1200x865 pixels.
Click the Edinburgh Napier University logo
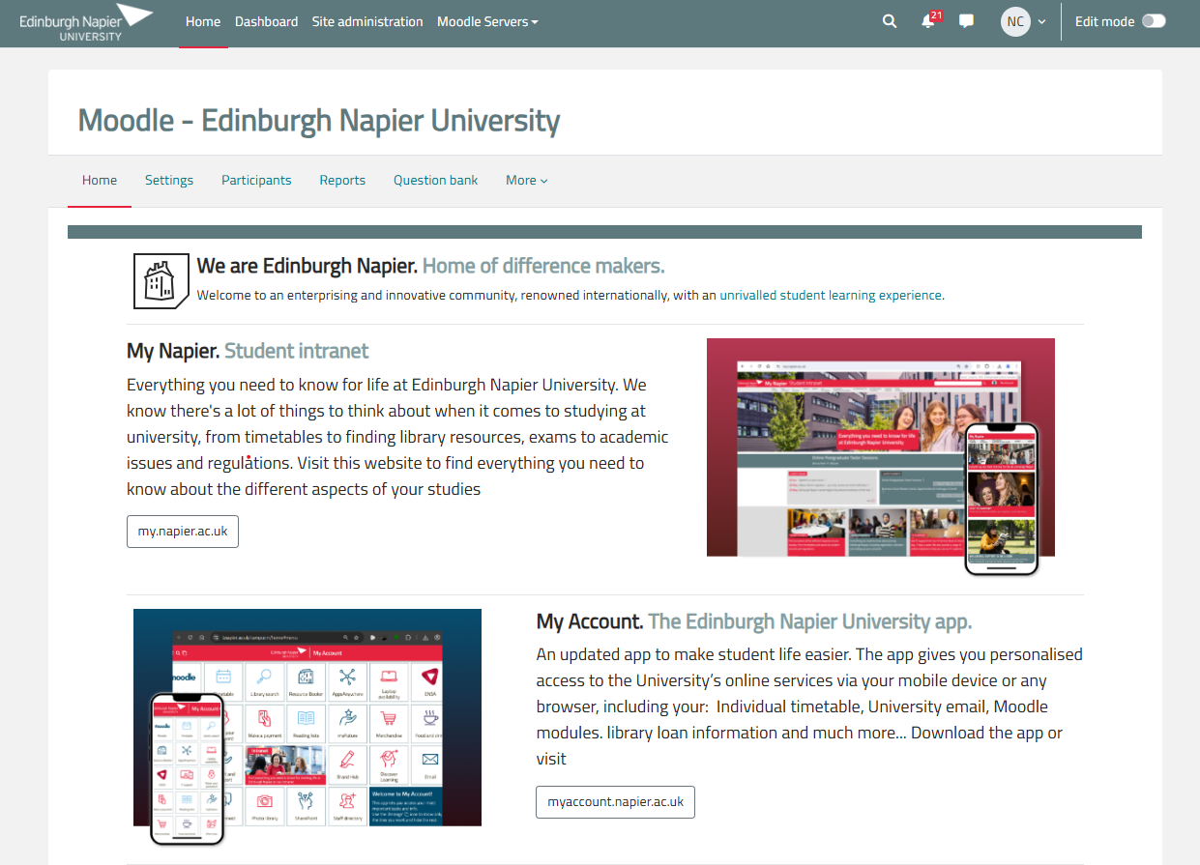click(86, 22)
